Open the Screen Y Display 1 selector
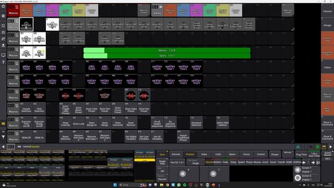 click(307, 170)
